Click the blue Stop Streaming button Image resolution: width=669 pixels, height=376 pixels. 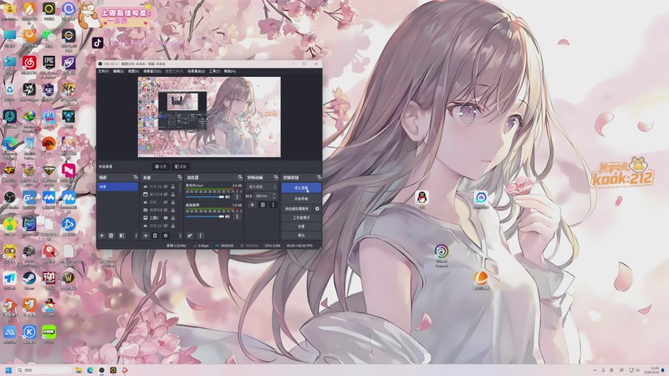301,187
